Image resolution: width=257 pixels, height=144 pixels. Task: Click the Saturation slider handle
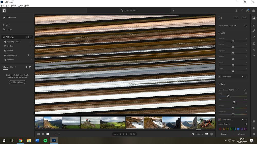tap(233, 114)
